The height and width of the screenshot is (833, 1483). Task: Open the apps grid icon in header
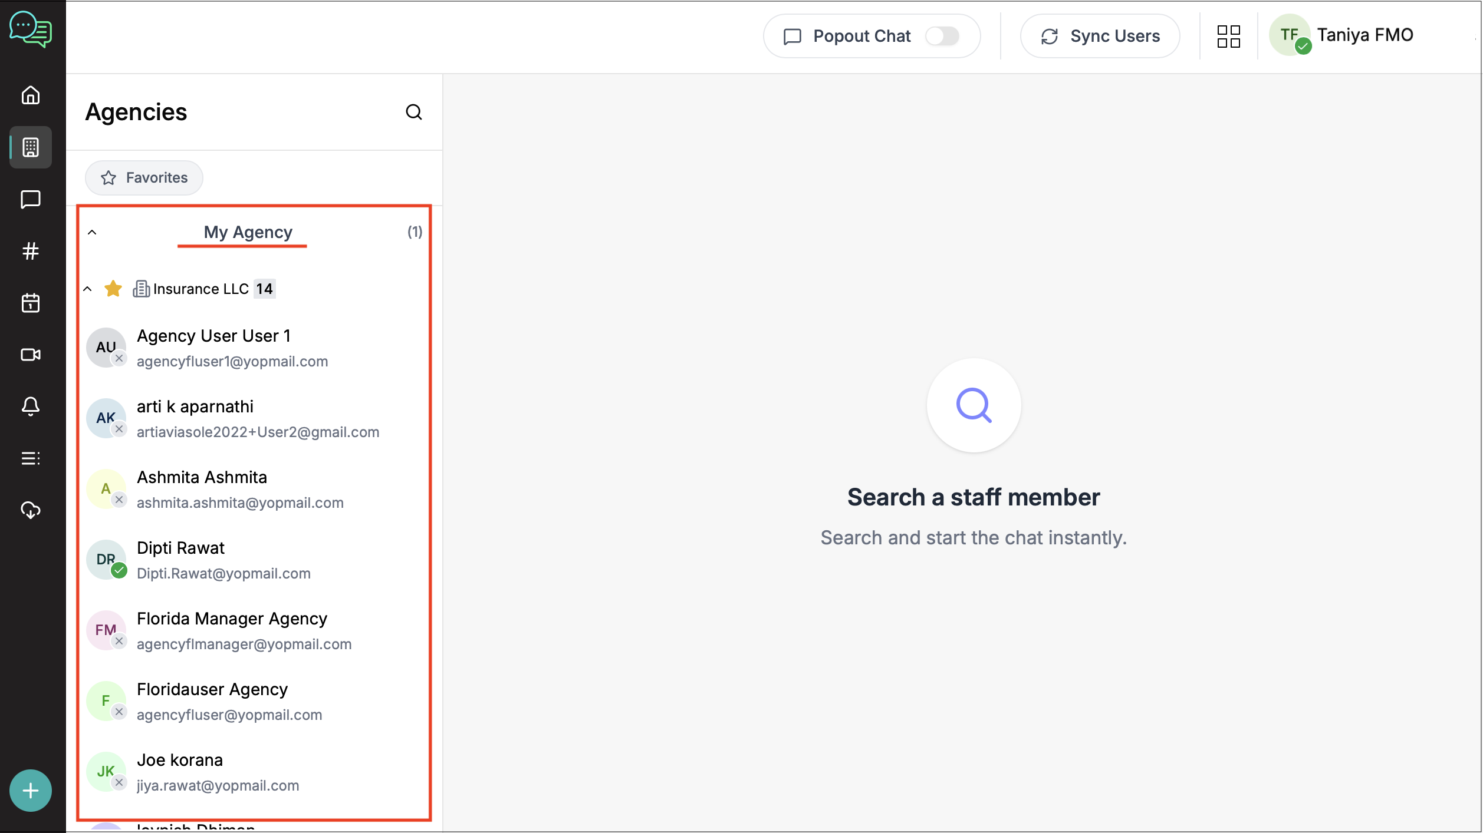(1228, 37)
